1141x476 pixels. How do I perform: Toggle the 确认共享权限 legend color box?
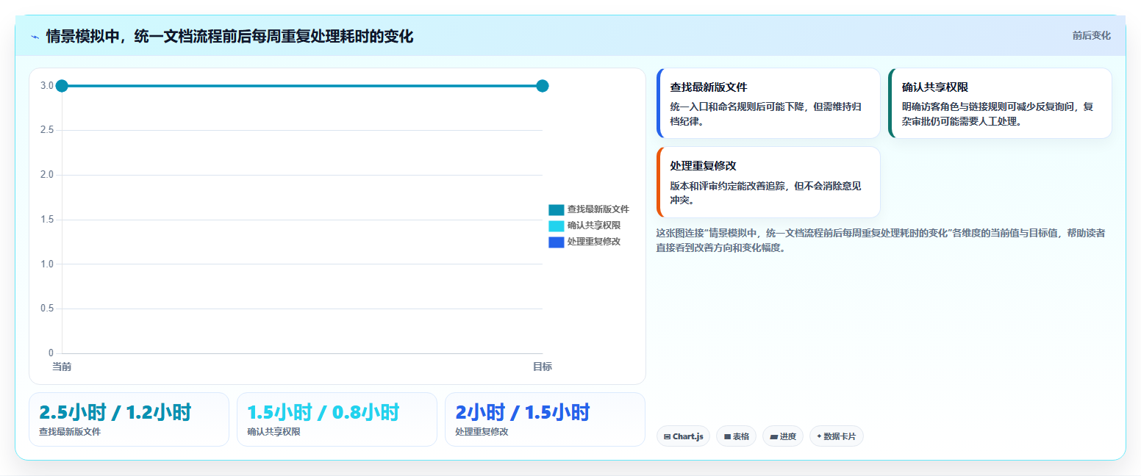point(557,226)
